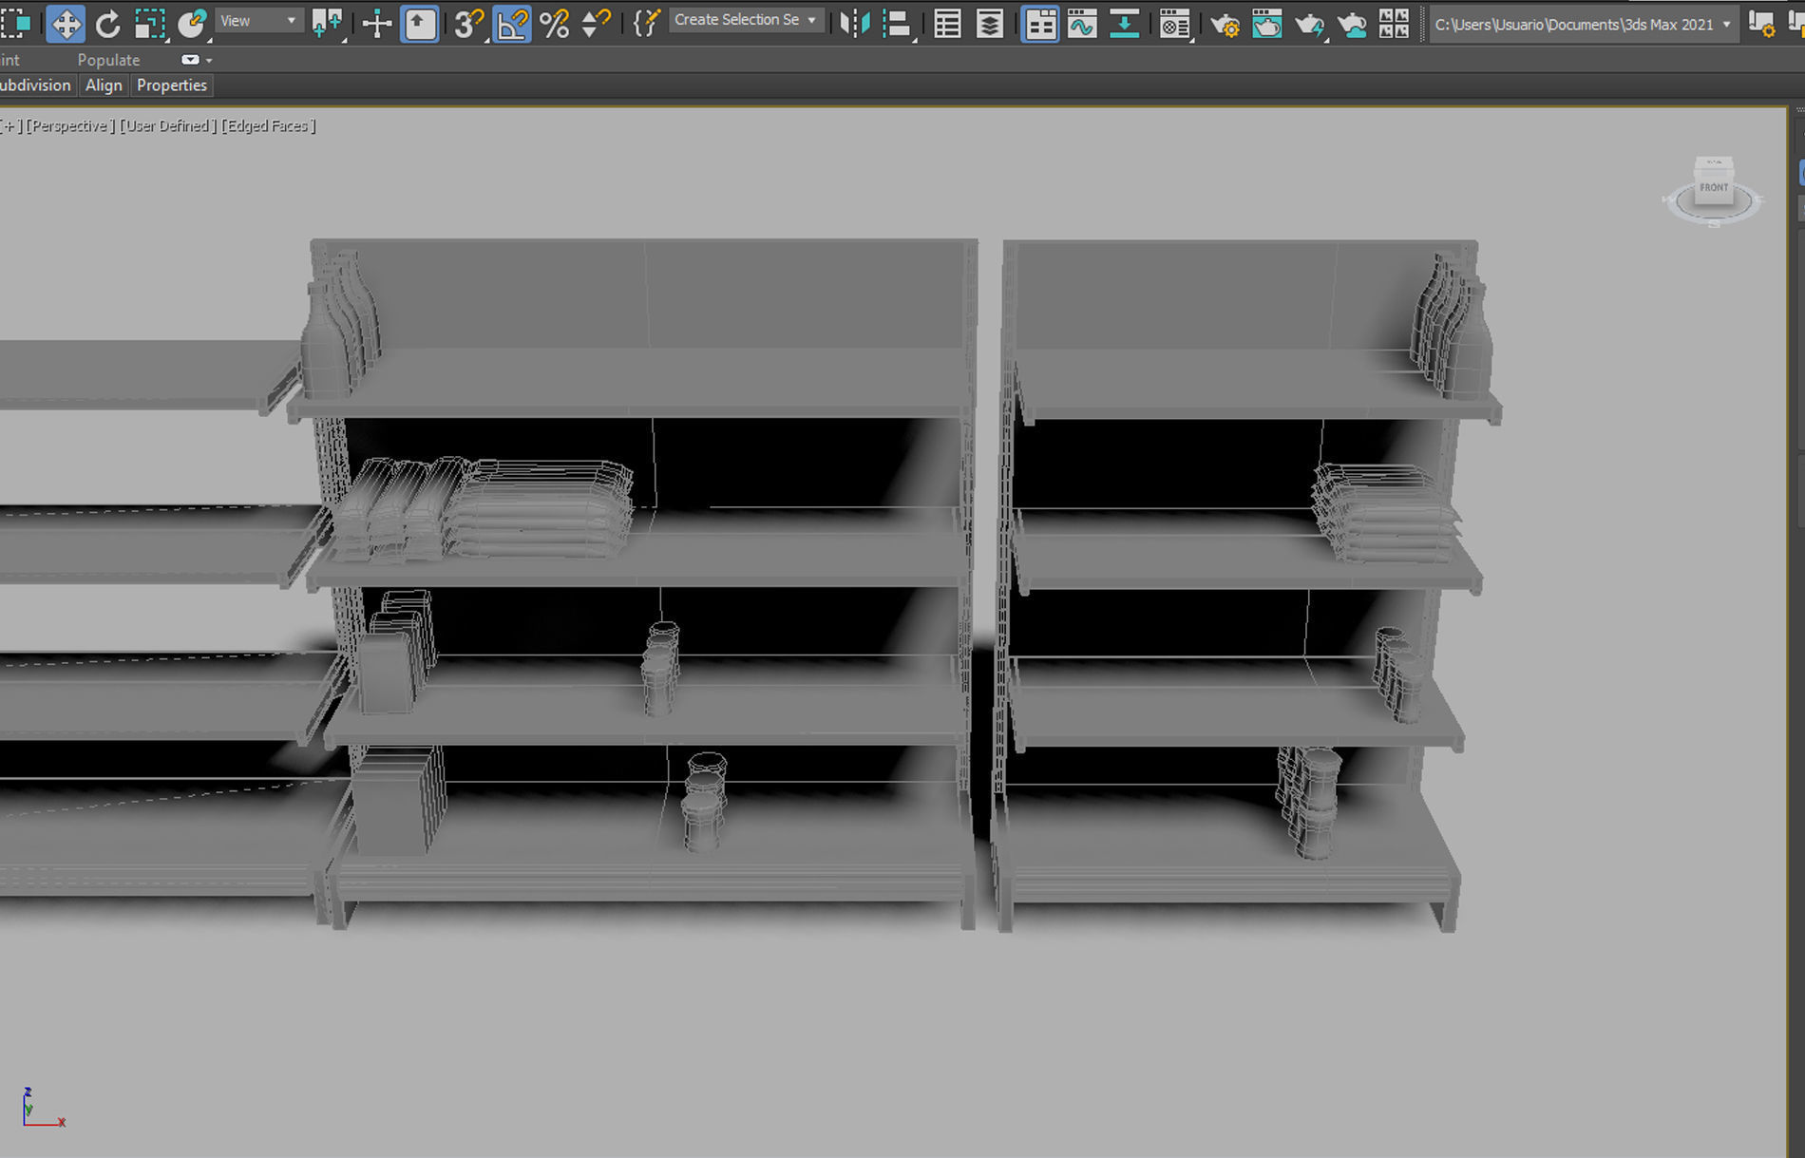This screenshot has width=1805, height=1158.
Task: Click the Align tool in the main toolbar
Action: pyautogui.click(x=897, y=24)
